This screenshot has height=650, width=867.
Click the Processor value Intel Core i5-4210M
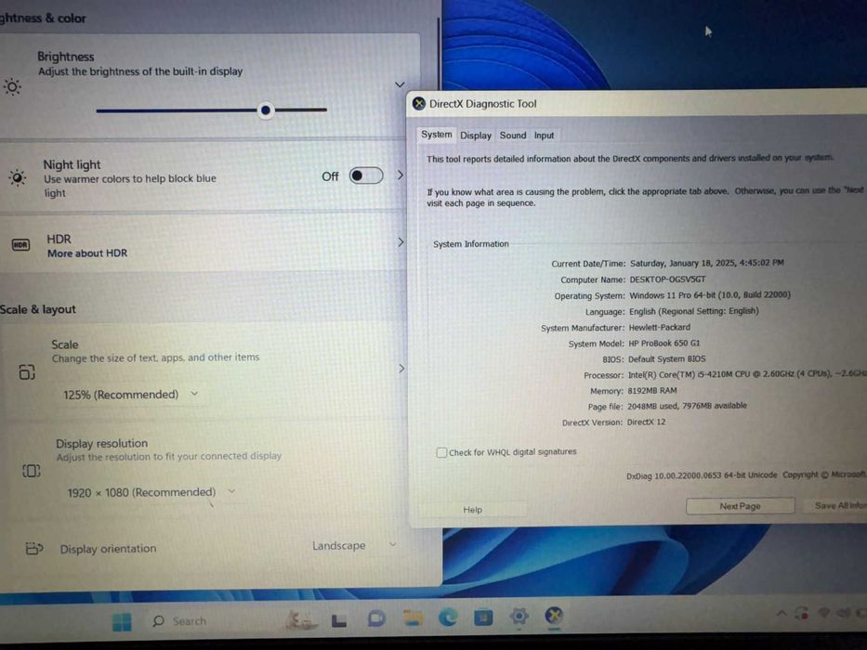[x=747, y=375]
